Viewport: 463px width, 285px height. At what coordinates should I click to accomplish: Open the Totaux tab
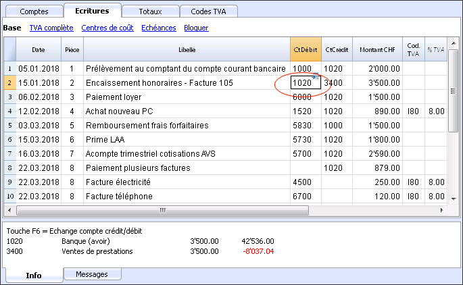point(150,11)
